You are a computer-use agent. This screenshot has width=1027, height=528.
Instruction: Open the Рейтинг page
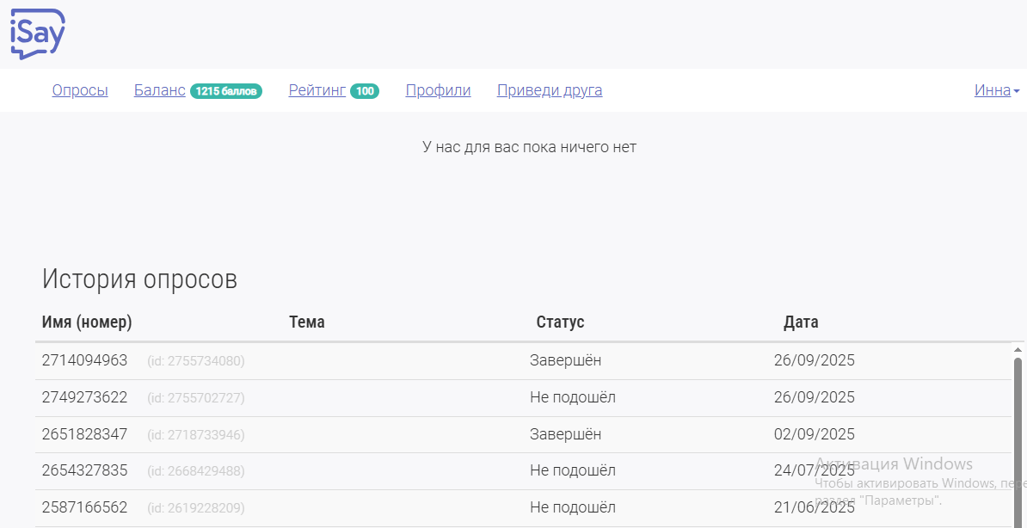click(x=317, y=90)
